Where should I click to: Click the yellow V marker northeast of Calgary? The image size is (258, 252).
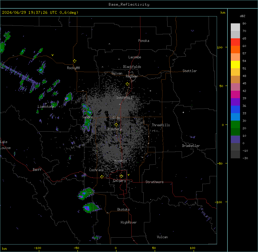click(128, 175)
